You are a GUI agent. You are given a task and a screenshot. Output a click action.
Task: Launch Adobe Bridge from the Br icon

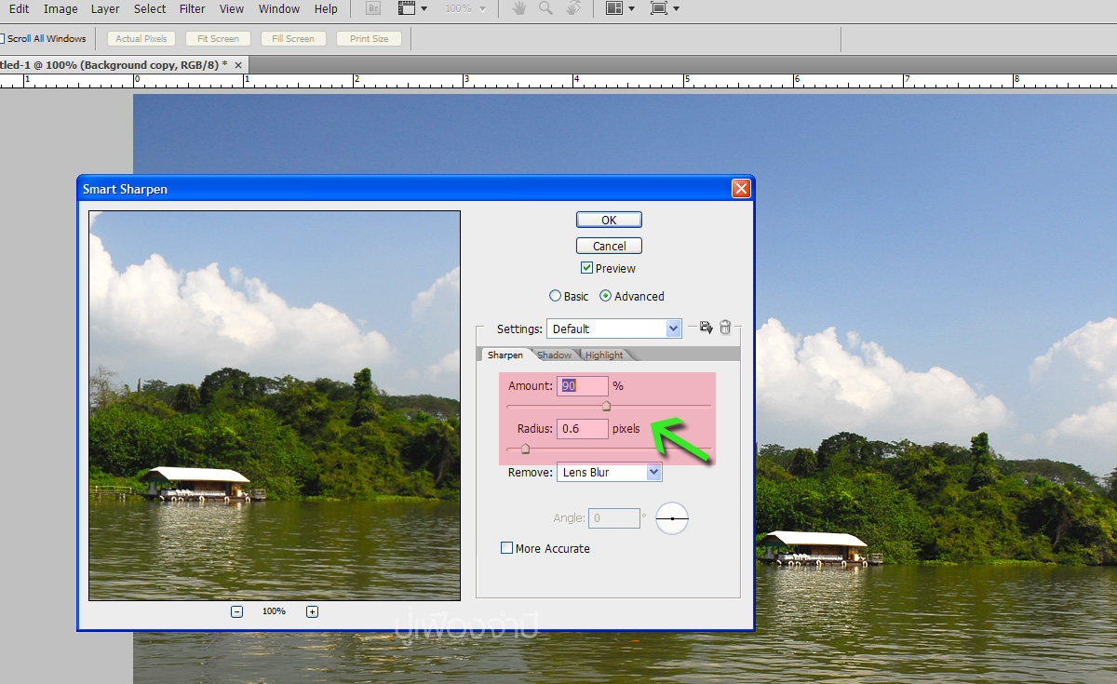pyautogui.click(x=373, y=8)
